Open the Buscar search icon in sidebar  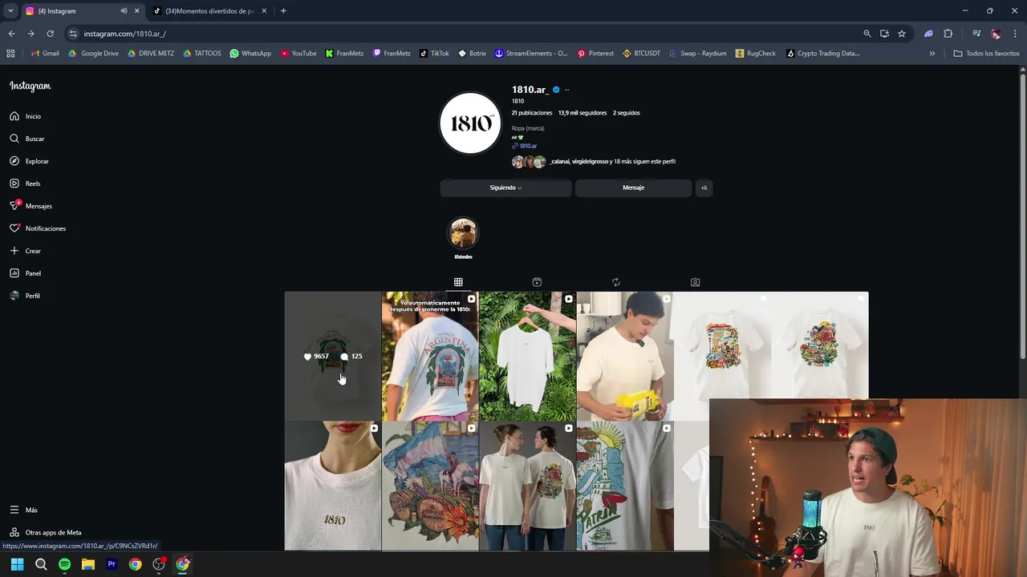click(x=14, y=139)
